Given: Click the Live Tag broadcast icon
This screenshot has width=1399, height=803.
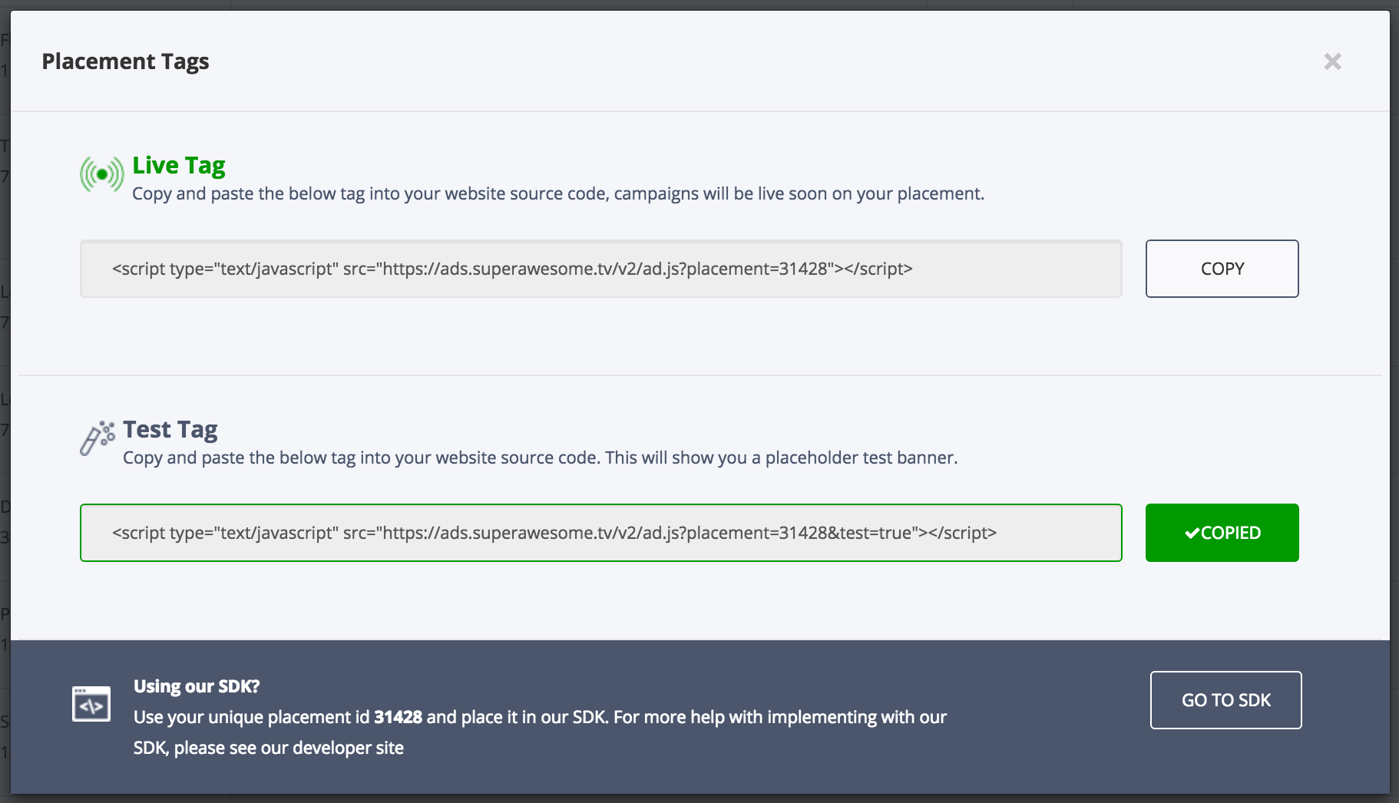Looking at the screenshot, I should pyautogui.click(x=101, y=174).
